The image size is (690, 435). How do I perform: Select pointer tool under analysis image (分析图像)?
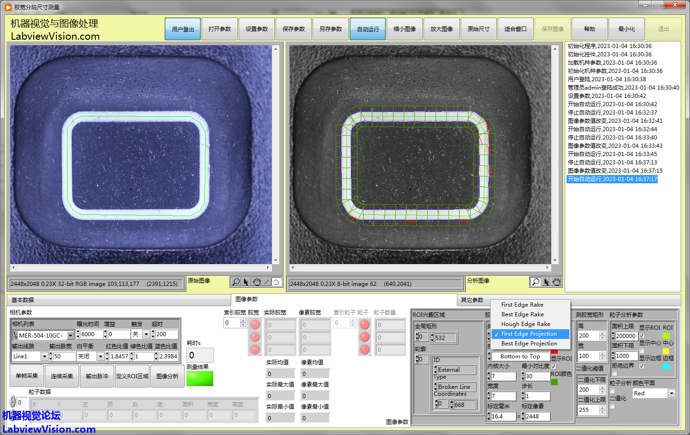pyautogui.click(x=546, y=282)
